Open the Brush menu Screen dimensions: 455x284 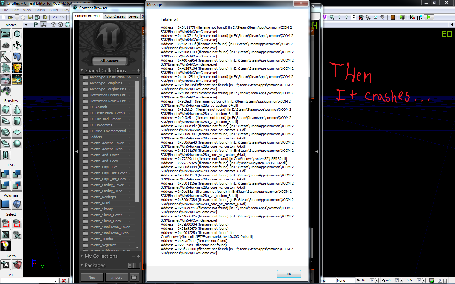click(x=40, y=10)
